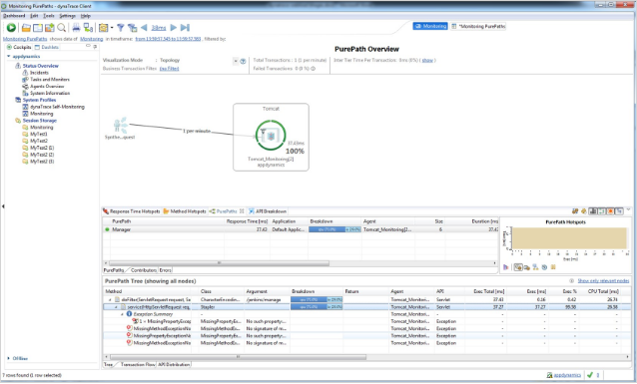Click the PurePaths table horizontal scrollbar
Viewport: 637px width, 384px height.
click(220, 263)
